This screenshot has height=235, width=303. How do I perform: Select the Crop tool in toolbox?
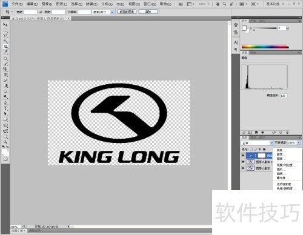5,47
